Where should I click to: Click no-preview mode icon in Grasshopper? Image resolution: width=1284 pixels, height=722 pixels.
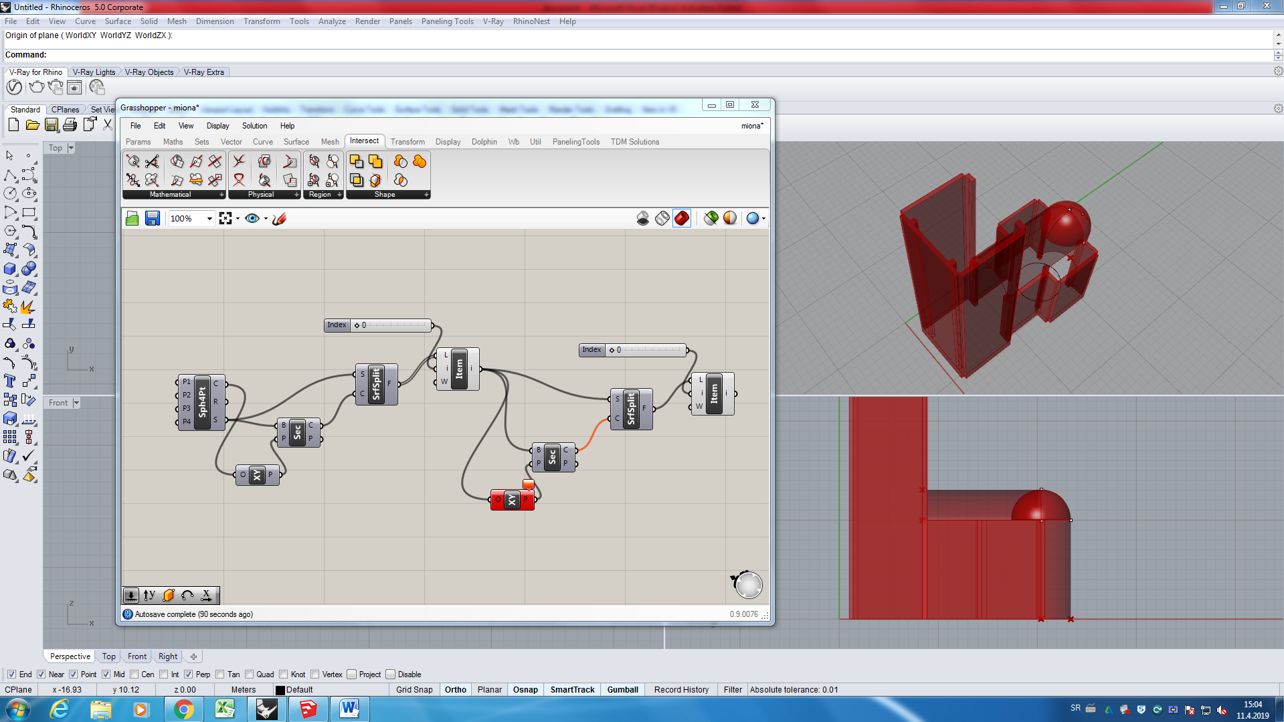point(643,218)
